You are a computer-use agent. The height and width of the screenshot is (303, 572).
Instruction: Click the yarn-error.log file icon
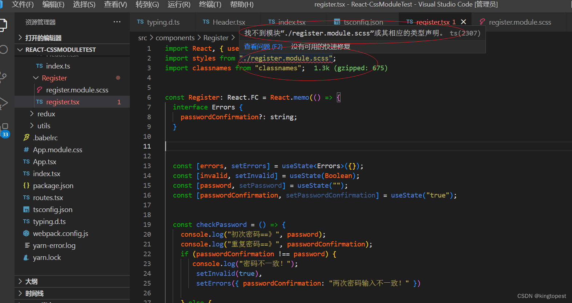[x=27, y=245]
